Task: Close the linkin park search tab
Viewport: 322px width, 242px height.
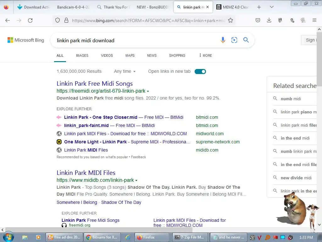Action: coord(208,7)
